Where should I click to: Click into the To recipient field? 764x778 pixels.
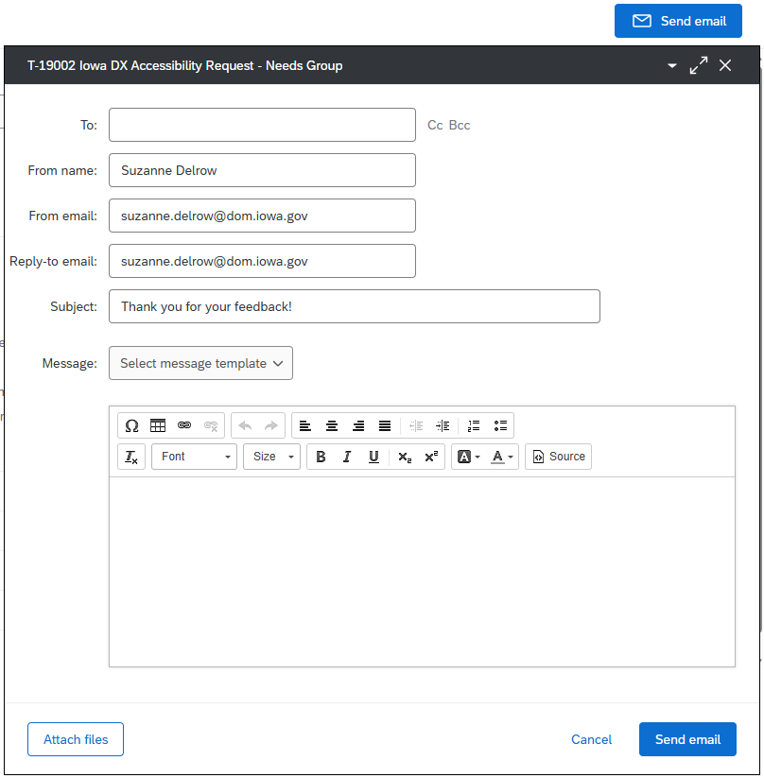pyautogui.click(x=262, y=125)
